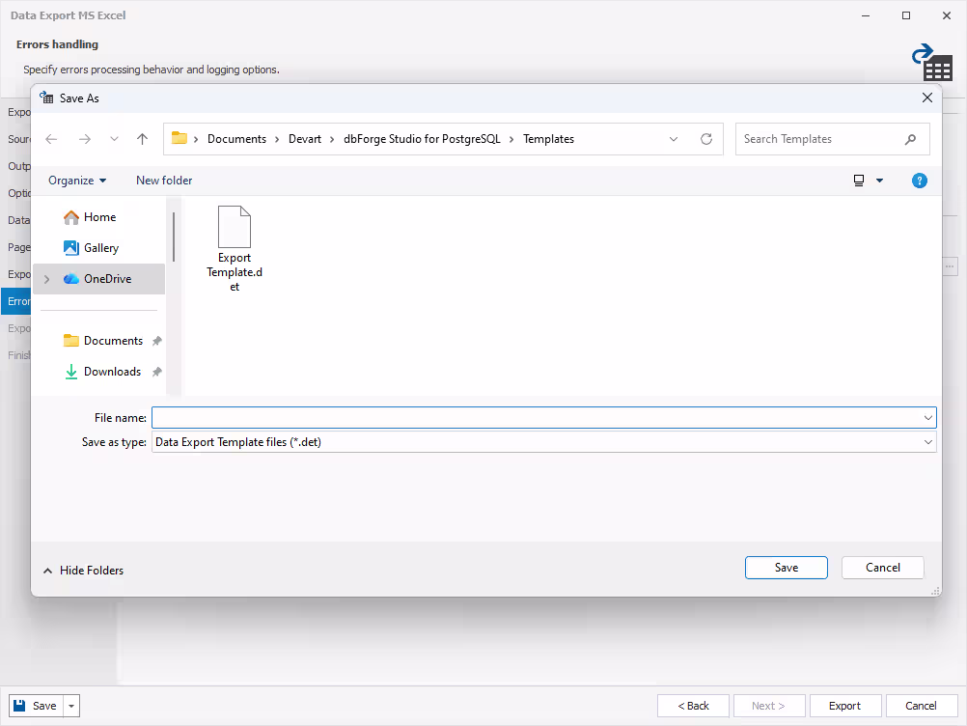Change the view layout icon
This screenshot has height=726, width=967.
tap(859, 181)
